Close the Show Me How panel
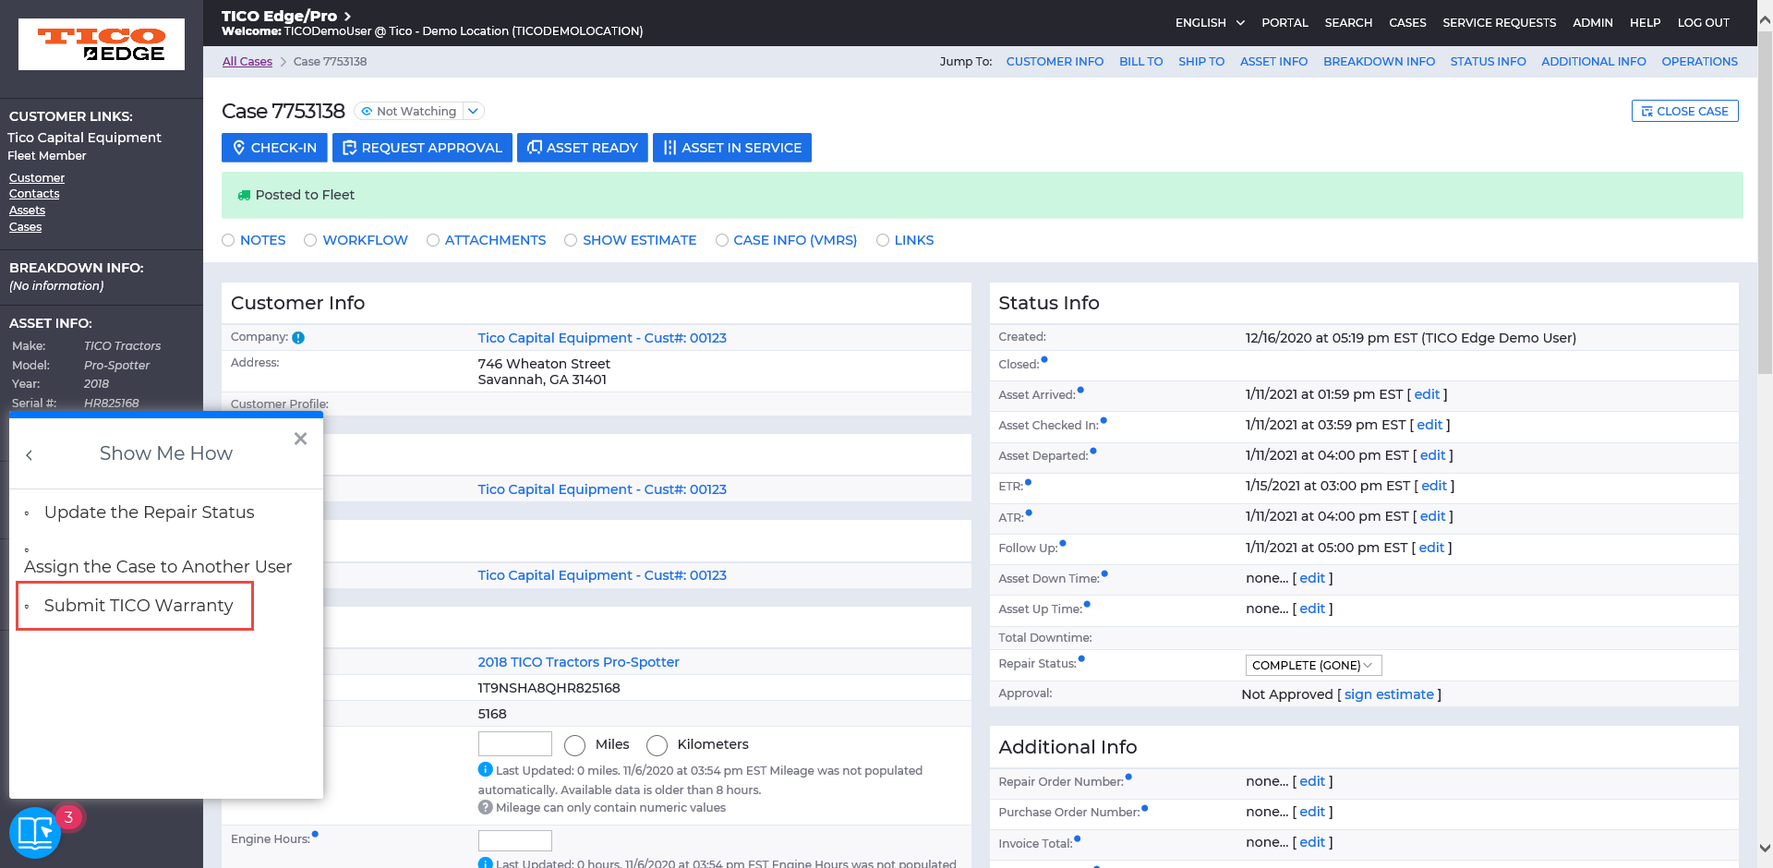 point(300,439)
